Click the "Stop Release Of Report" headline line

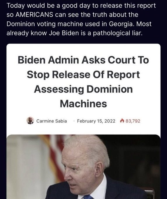[83, 75]
